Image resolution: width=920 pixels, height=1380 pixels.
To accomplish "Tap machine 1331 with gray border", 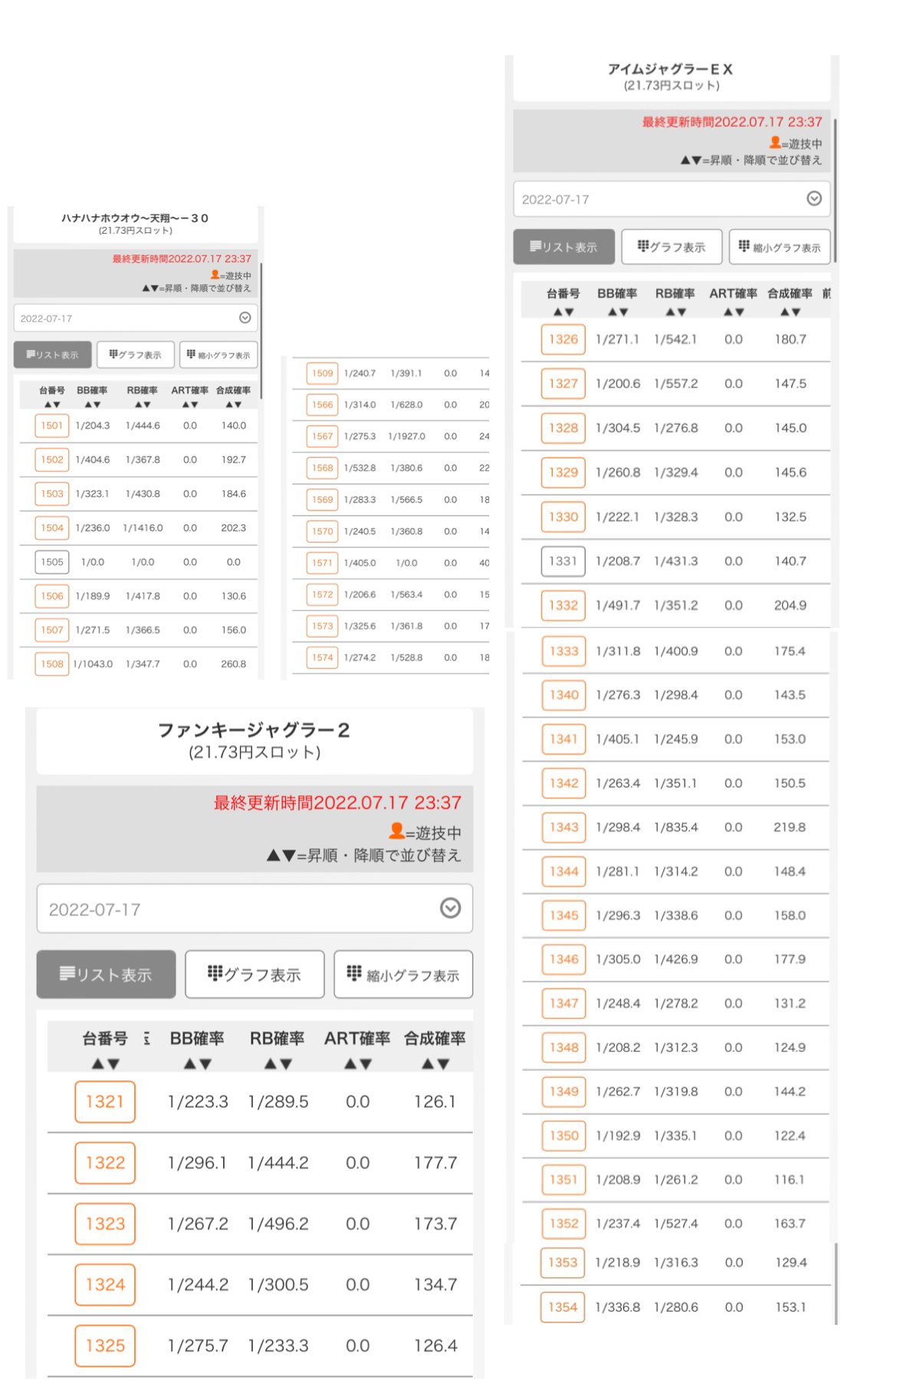I will coord(563,561).
